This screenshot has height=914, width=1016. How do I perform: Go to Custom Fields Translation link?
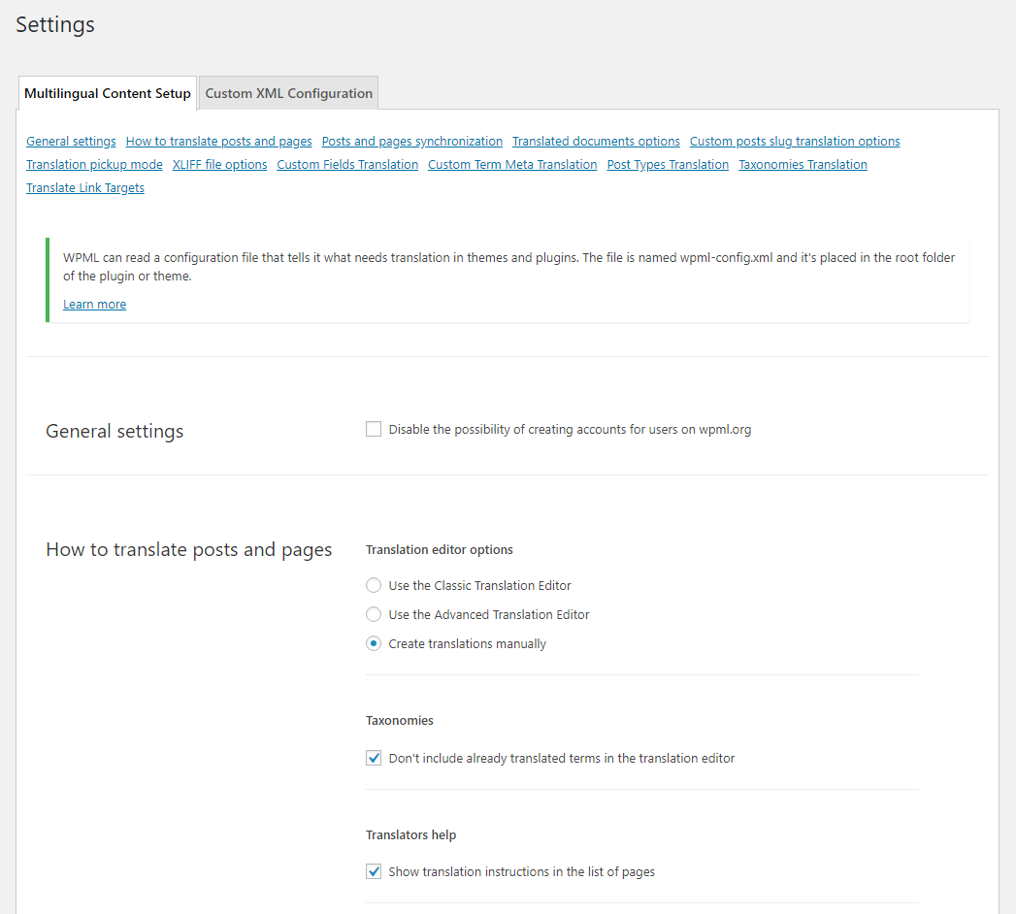tap(347, 165)
